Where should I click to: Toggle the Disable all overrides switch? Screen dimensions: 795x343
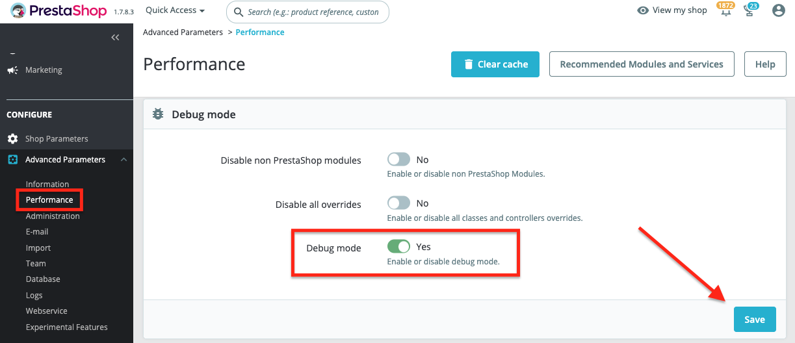(398, 203)
